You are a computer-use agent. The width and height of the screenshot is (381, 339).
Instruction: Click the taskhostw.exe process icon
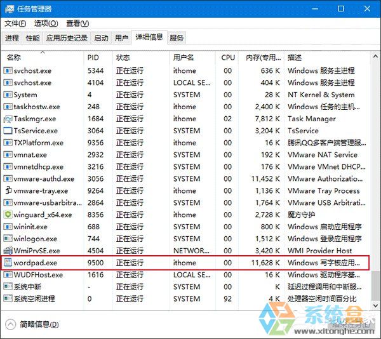tap(8, 107)
